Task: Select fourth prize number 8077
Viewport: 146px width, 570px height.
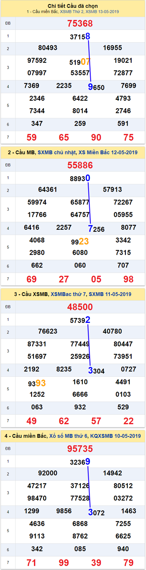Action: [x=128, y=227]
